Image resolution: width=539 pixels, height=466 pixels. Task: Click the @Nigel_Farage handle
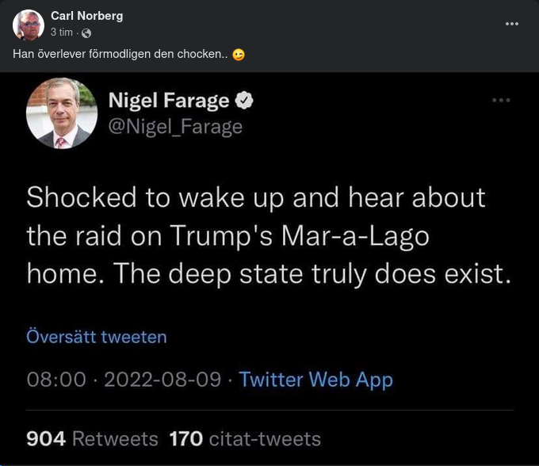(174, 126)
